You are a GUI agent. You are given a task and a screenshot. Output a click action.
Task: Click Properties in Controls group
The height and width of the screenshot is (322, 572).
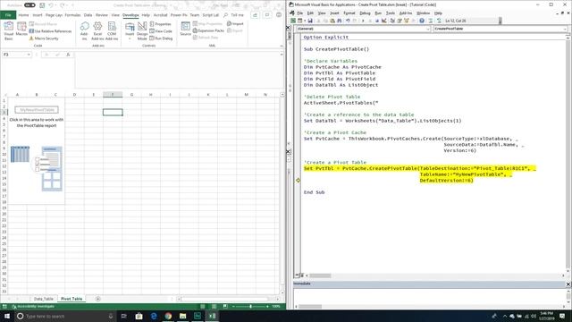click(x=161, y=24)
